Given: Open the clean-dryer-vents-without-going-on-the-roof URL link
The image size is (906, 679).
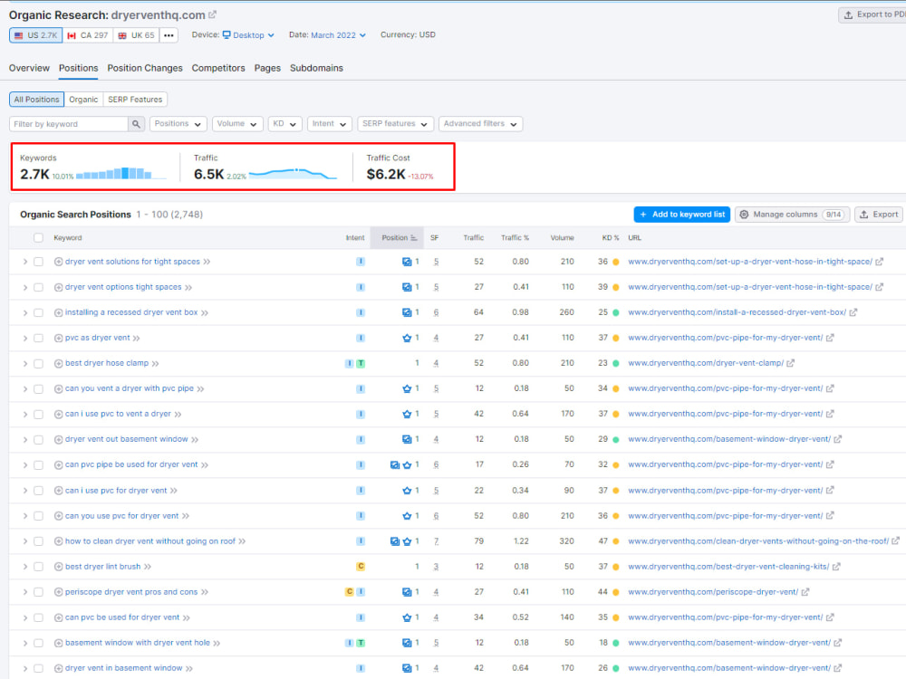Looking at the screenshot, I should [758, 541].
